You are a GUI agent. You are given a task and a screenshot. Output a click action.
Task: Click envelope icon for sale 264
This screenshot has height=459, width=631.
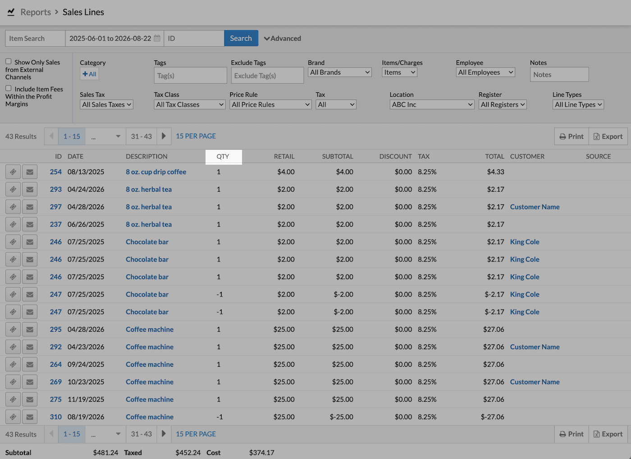click(x=30, y=364)
